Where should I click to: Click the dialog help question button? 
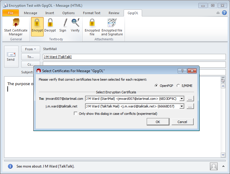pos(182,71)
